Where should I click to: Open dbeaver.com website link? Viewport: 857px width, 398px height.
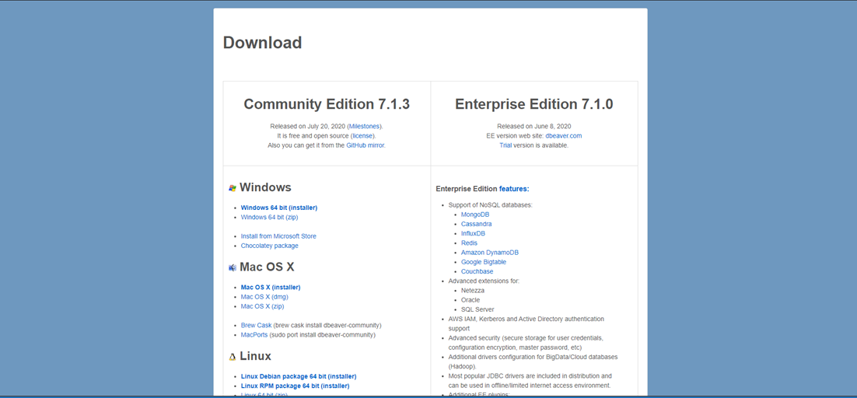(564, 135)
